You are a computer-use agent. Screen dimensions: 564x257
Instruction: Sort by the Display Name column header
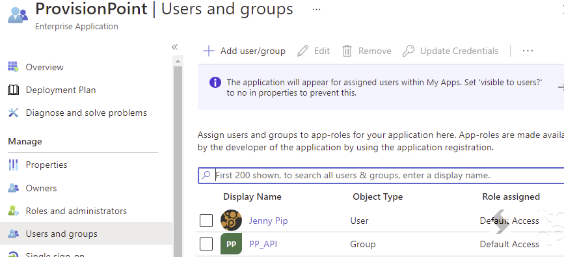(x=252, y=196)
